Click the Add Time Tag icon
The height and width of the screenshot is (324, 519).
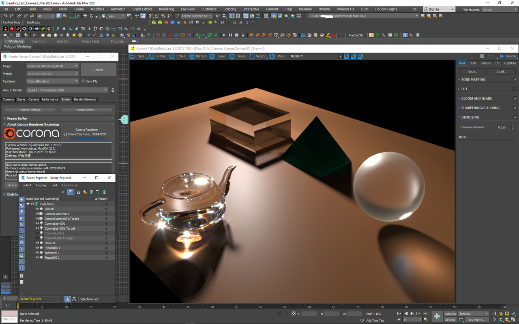coord(362,320)
